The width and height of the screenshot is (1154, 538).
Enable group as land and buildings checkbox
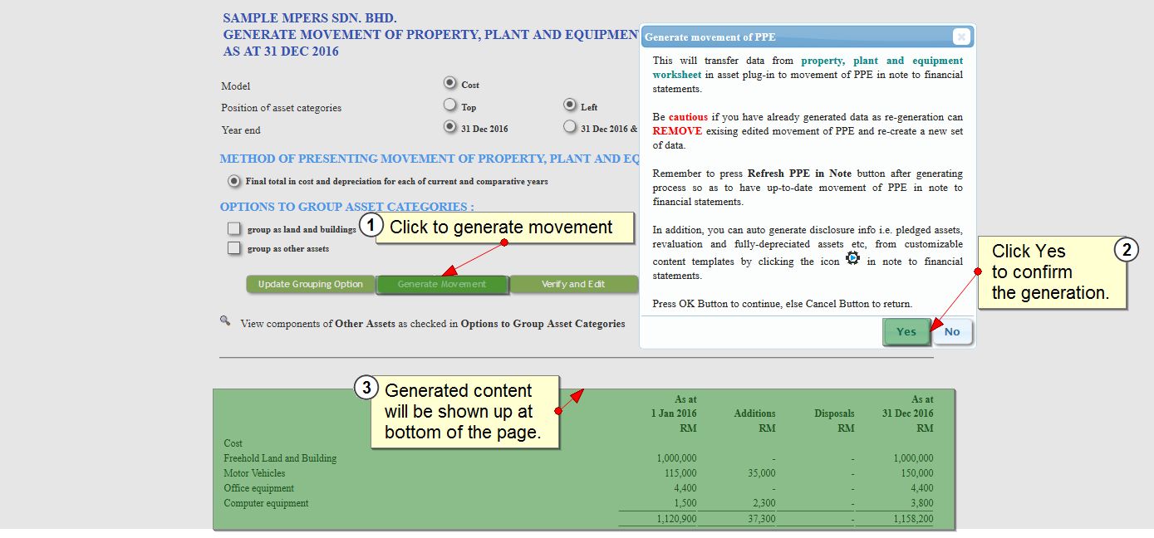click(x=234, y=229)
